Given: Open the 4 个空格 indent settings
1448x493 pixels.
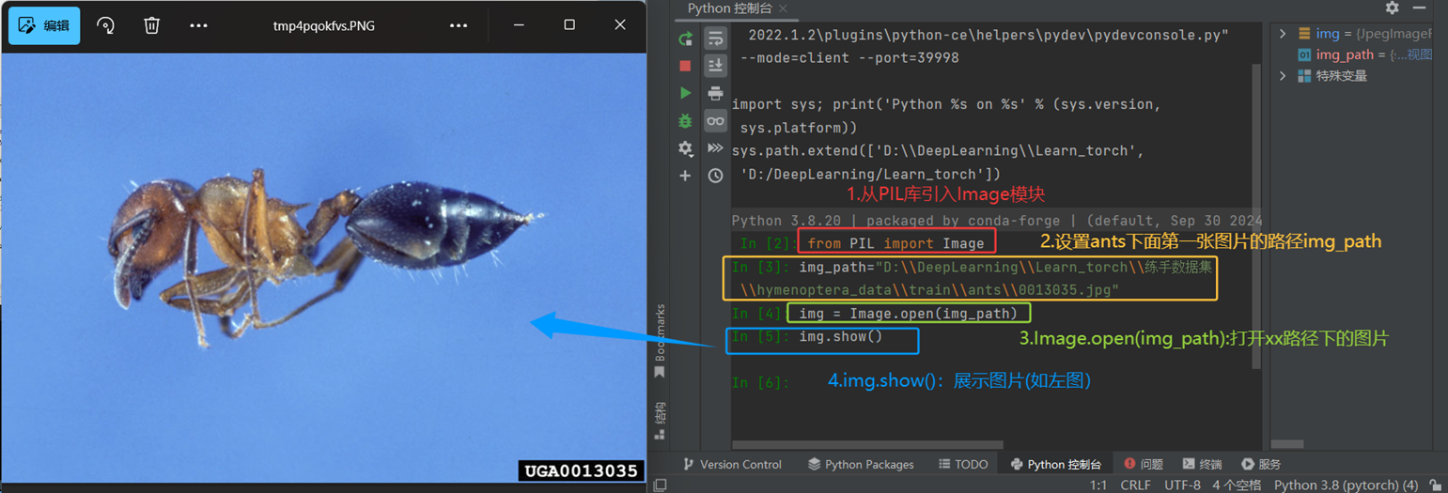Looking at the screenshot, I should click(1238, 485).
